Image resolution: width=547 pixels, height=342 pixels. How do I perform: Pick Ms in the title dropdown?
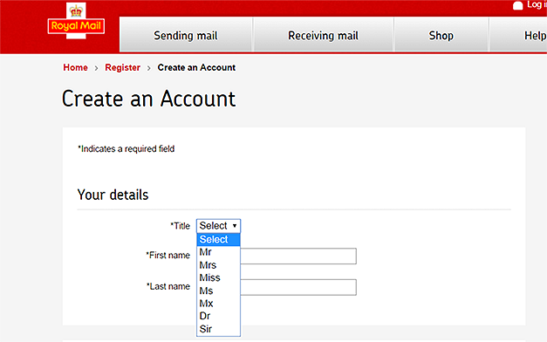(218, 291)
